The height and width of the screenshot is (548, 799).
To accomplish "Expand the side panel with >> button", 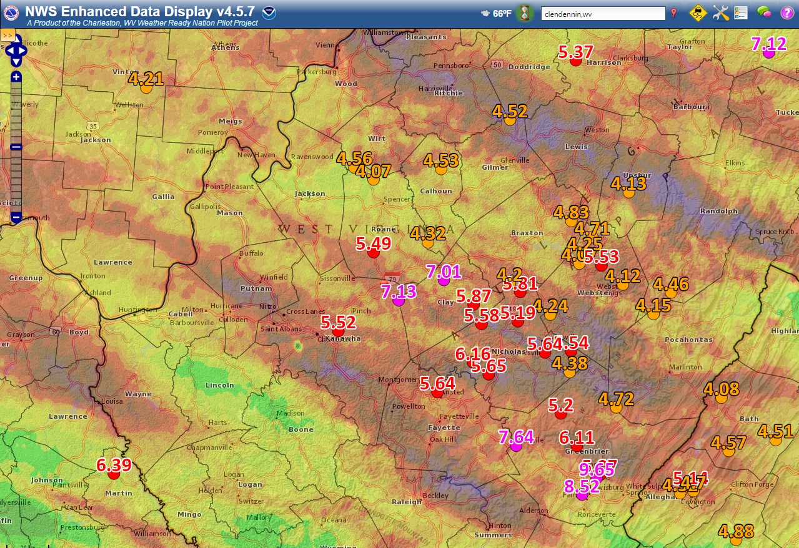I will point(7,36).
